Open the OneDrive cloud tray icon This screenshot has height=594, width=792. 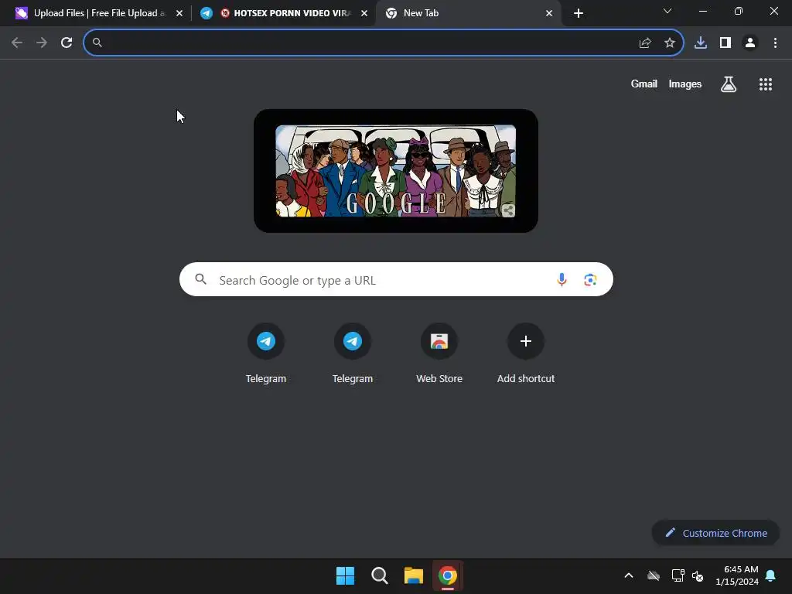[654, 575]
